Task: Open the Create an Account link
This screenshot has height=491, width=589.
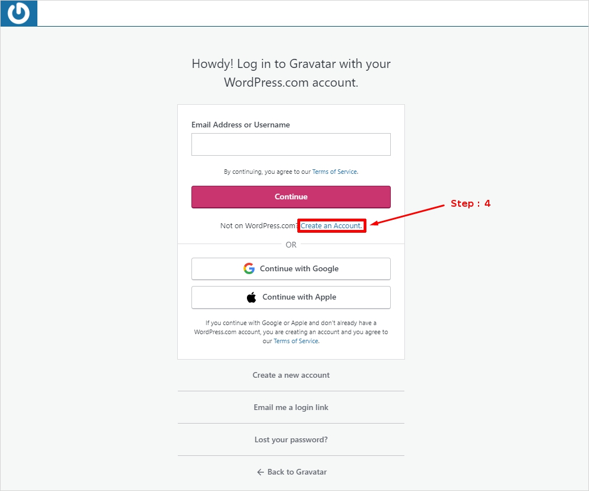Action: 331,225
